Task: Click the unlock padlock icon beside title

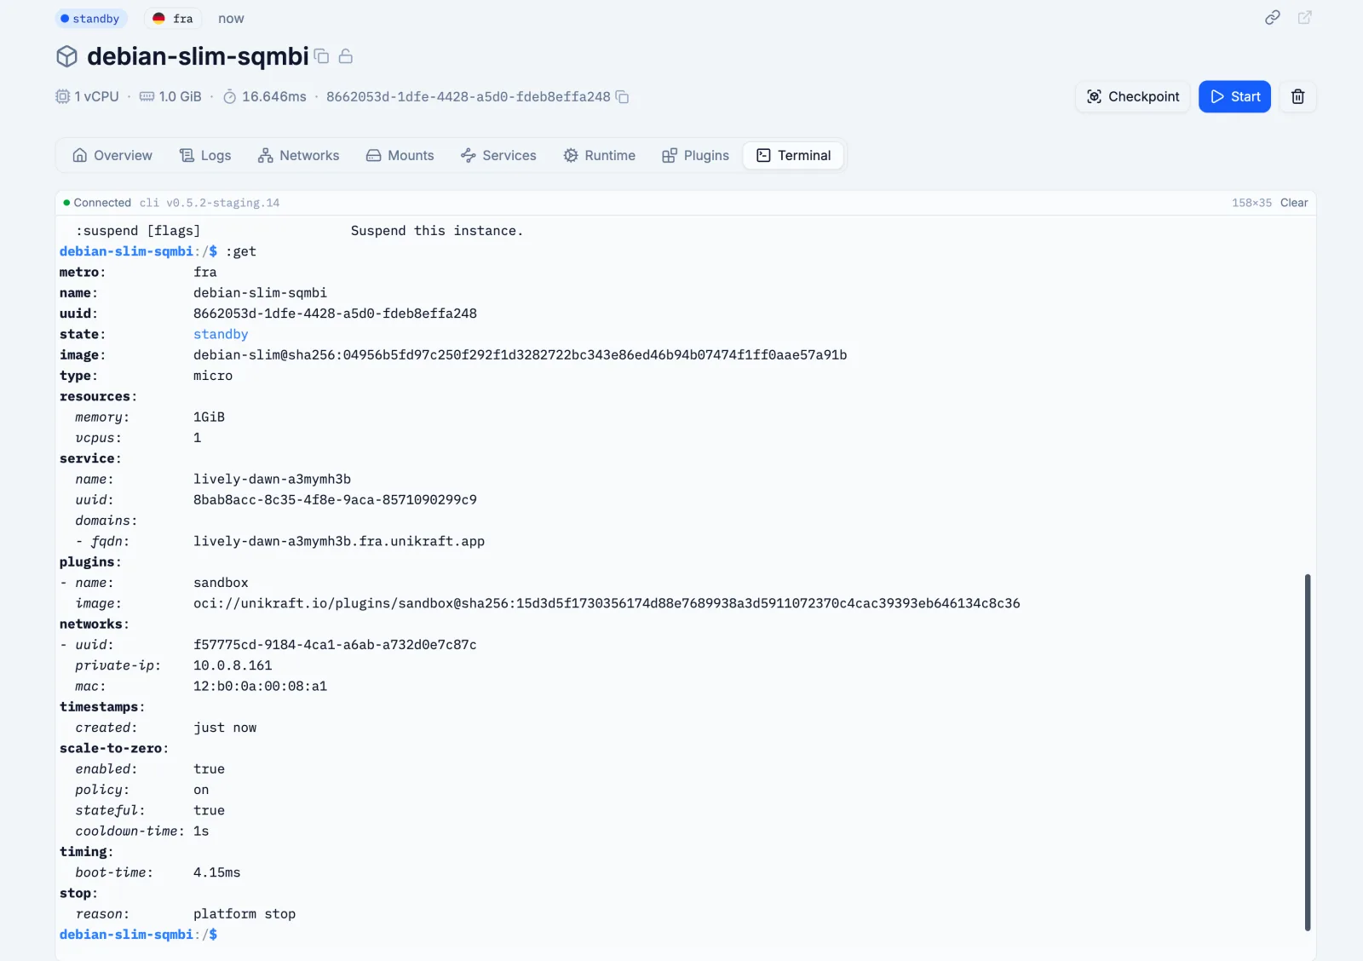Action: click(346, 56)
